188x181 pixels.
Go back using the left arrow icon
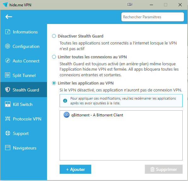pyautogui.click(x=9, y=17)
